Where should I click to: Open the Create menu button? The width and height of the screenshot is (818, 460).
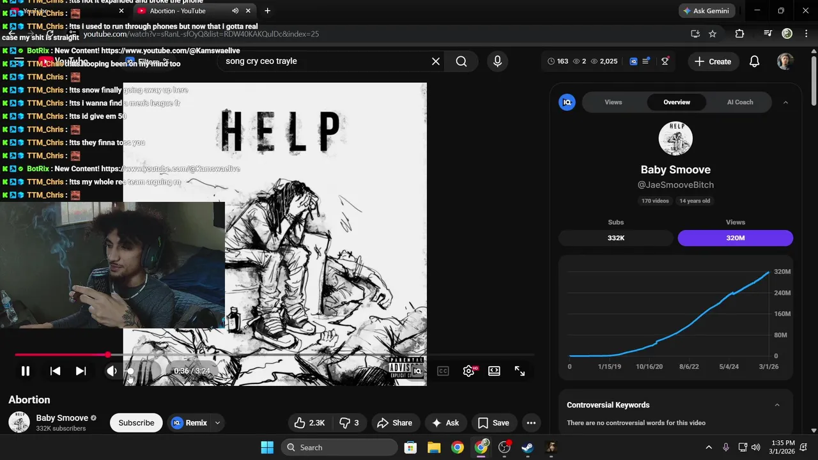[713, 61]
